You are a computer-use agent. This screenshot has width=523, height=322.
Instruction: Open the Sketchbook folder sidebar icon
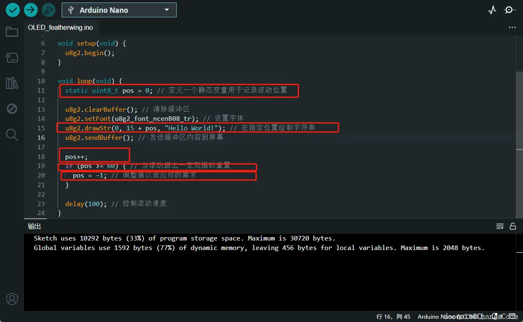12,32
